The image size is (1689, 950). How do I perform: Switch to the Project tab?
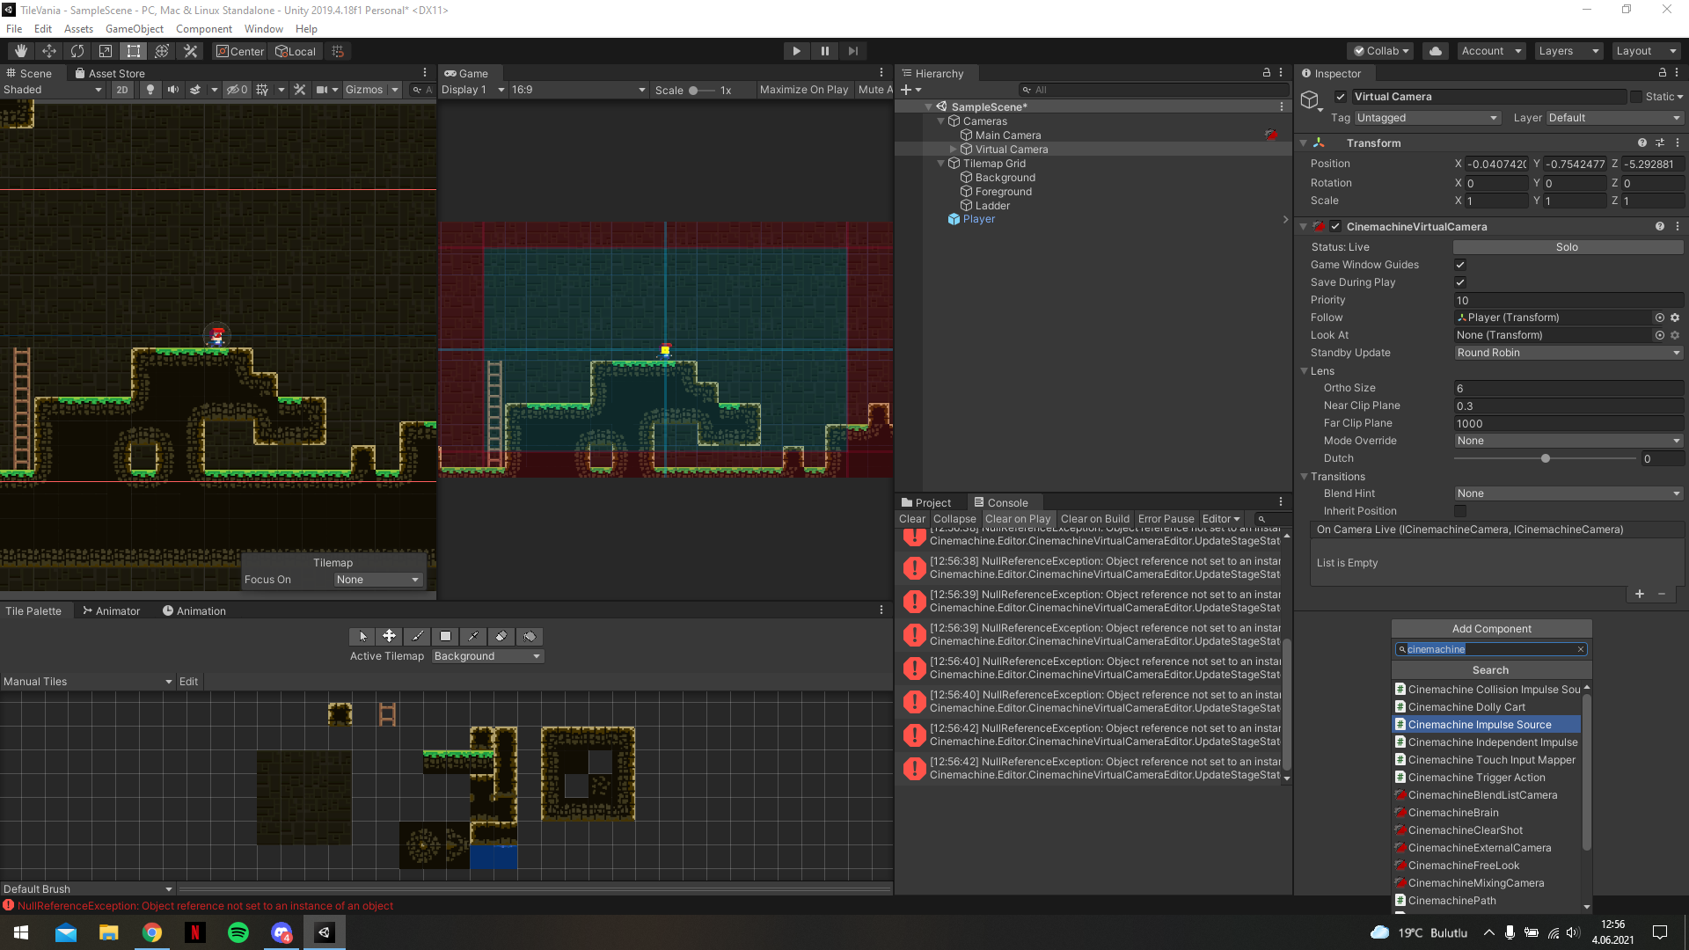click(925, 503)
